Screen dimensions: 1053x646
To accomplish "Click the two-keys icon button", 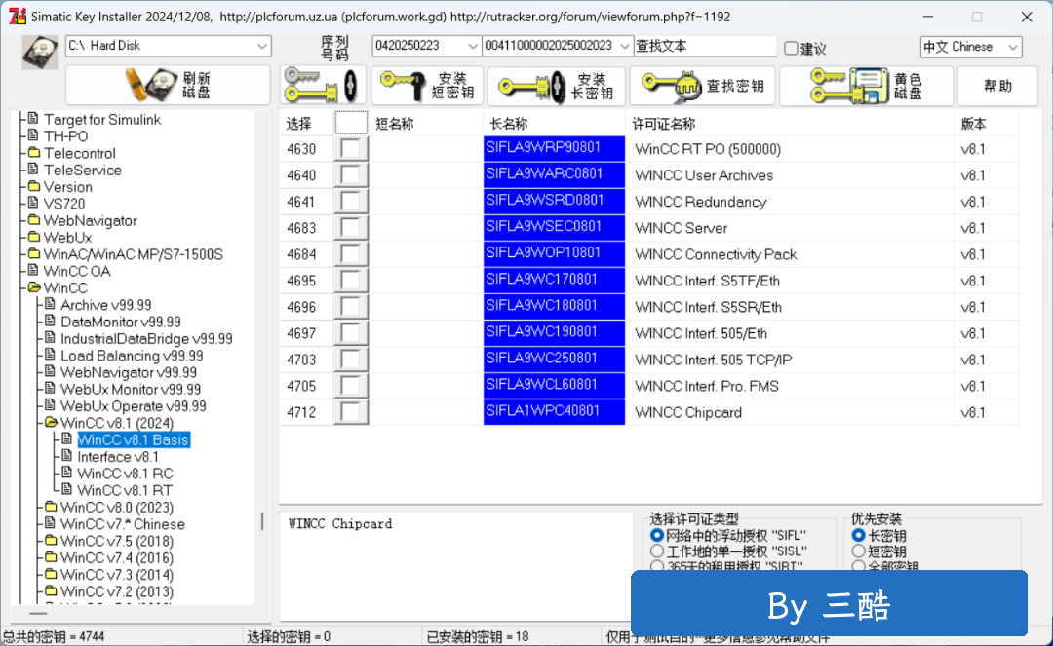I will point(323,85).
